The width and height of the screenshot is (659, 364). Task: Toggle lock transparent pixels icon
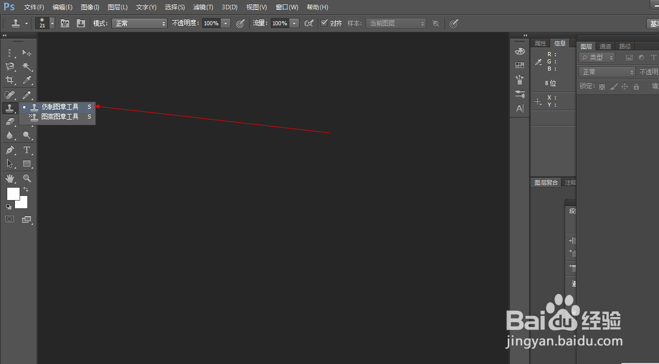click(x=602, y=87)
